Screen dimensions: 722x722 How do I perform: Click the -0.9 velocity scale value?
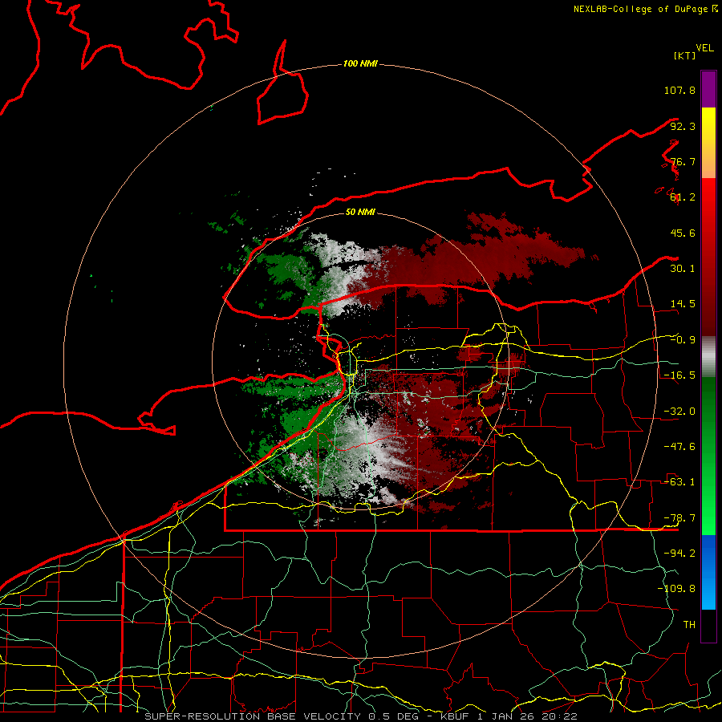[x=683, y=340]
